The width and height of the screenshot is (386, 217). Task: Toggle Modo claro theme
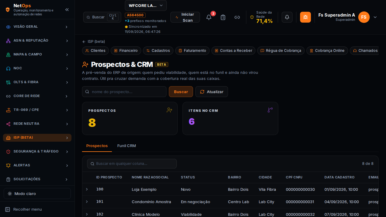pos(37,193)
